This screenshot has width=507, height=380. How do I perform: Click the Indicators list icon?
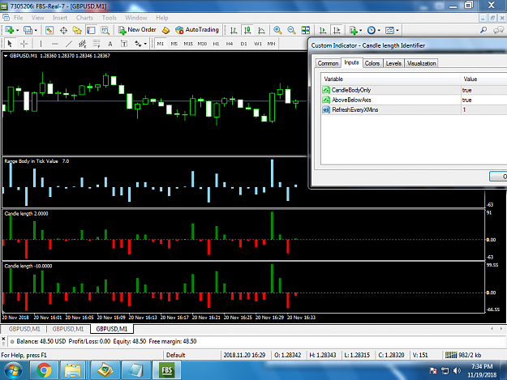point(354,30)
